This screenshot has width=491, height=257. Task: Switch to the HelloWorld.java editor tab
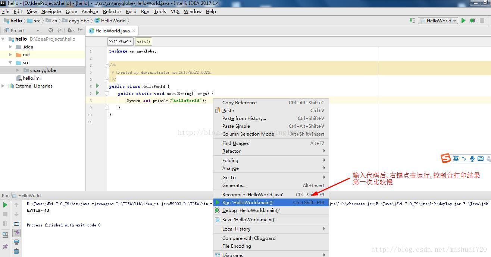coord(112,31)
